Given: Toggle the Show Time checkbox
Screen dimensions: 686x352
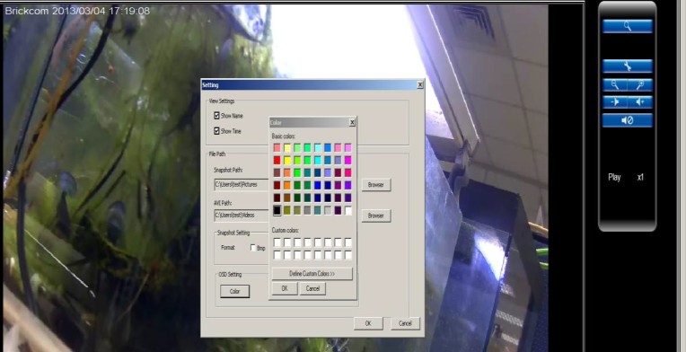Looking at the screenshot, I should point(216,131).
